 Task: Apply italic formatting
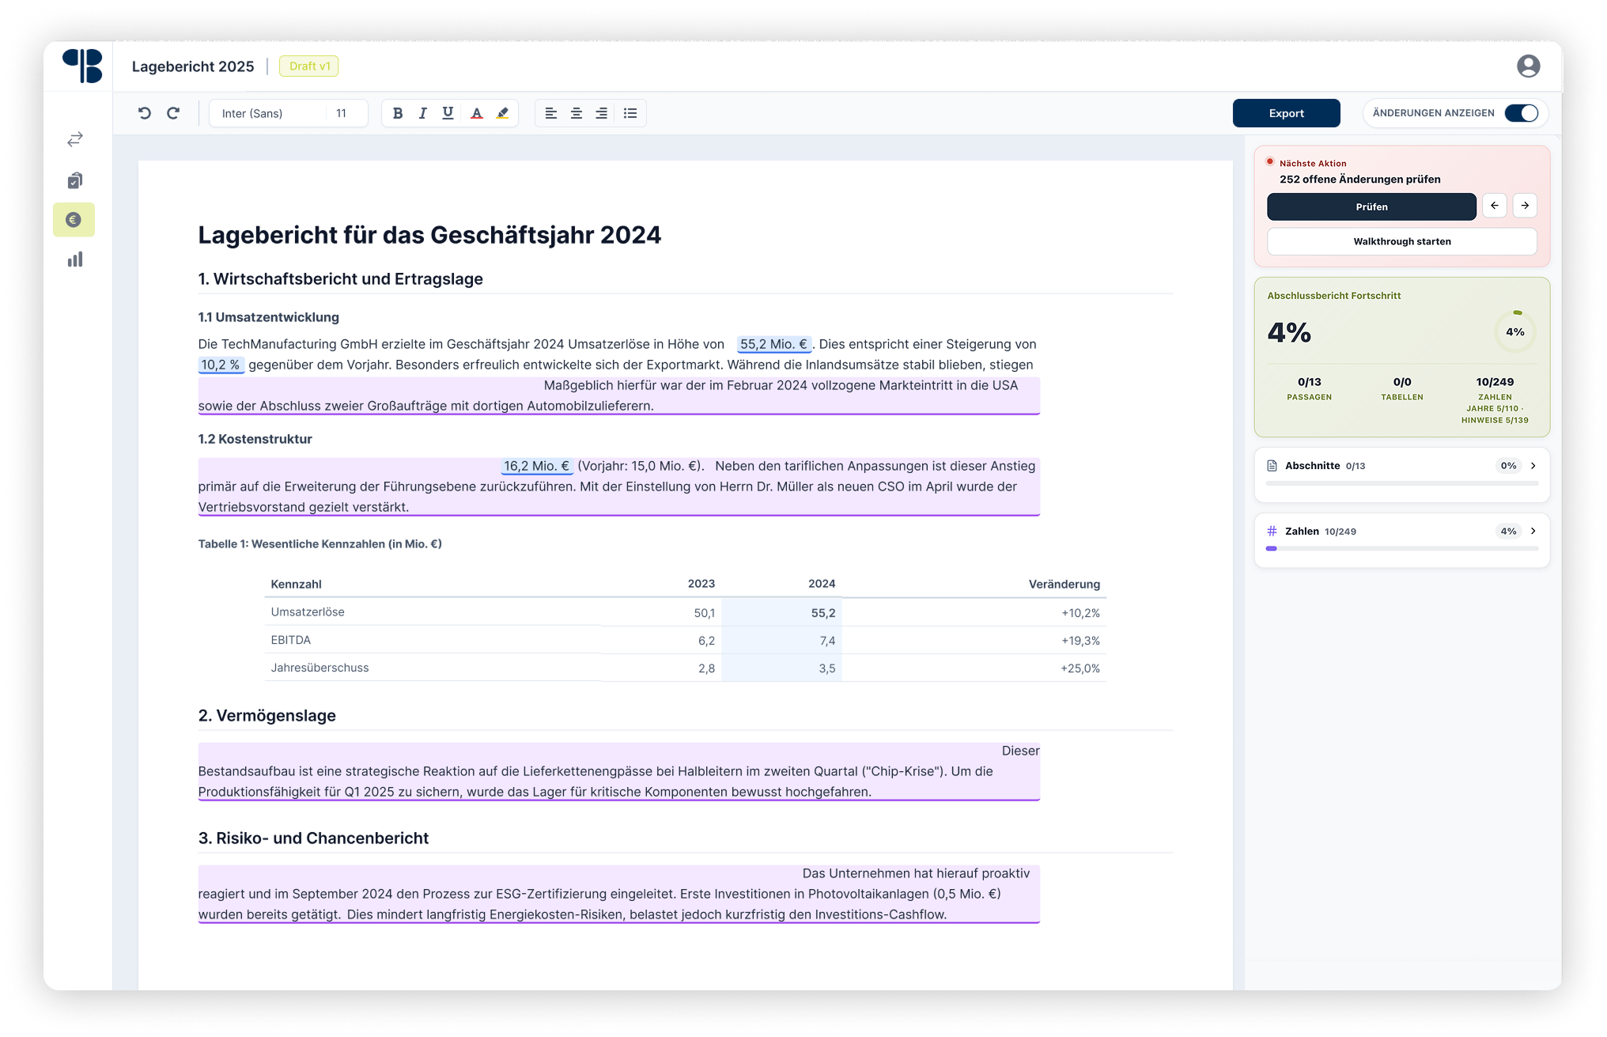[423, 113]
